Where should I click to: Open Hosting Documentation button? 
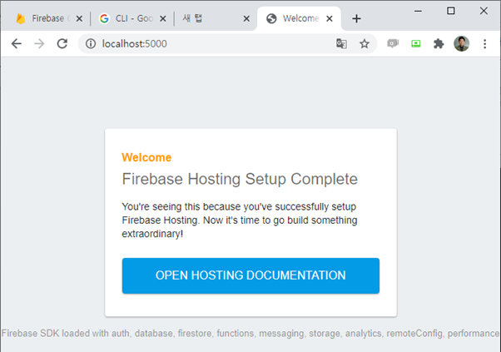tap(250, 275)
